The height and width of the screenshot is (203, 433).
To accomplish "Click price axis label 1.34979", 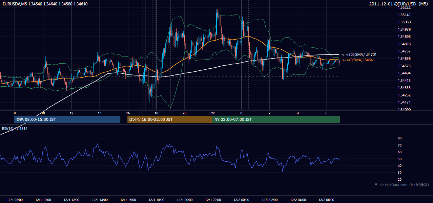I will [x=404, y=29].
